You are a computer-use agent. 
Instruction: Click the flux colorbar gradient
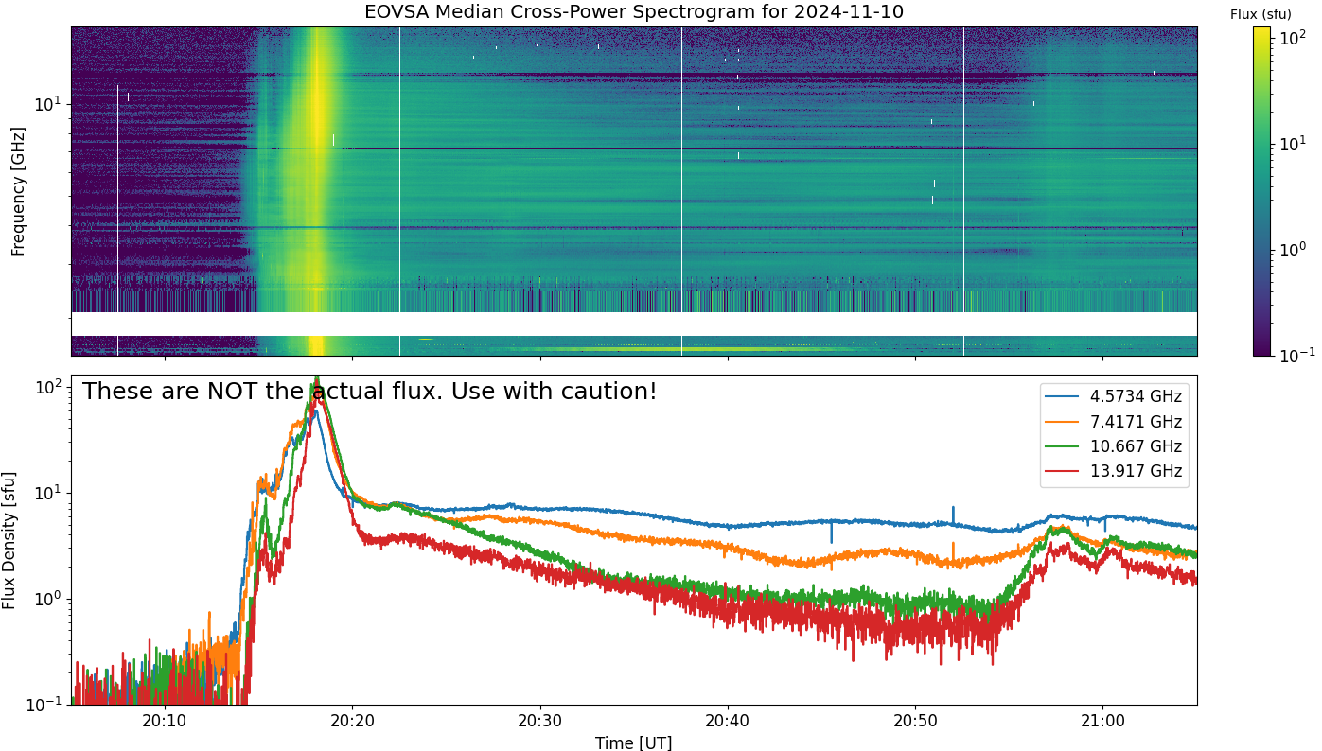click(1261, 191)
